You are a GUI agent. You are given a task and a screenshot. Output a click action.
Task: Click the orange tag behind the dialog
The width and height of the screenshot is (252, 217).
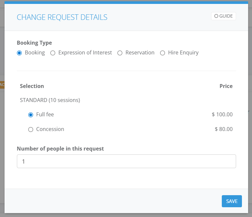coord(2,85)
